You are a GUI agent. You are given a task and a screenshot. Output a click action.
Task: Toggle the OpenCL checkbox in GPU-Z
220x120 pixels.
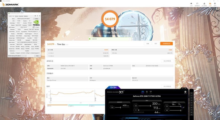[16, 53]
